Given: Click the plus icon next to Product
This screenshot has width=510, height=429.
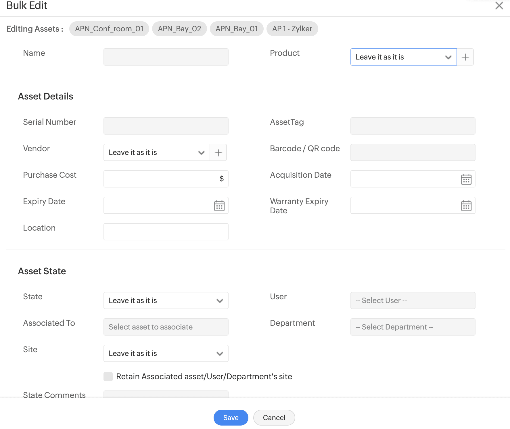Looking at the screenshot, I should pyautogui.click(x=465, y=57).
